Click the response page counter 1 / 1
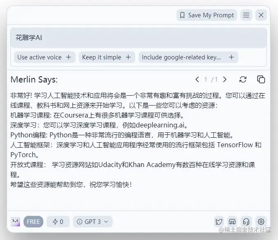Image resolution: width=278 pixels, height=240 pixels. coord(211,80)
